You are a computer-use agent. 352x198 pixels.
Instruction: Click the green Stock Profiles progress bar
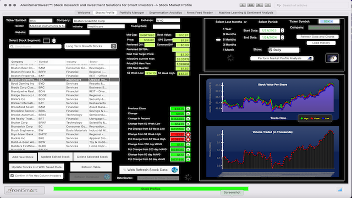(151, 189)
